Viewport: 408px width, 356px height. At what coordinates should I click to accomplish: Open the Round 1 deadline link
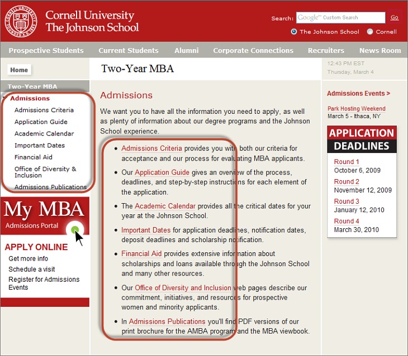tap(347, 162)
